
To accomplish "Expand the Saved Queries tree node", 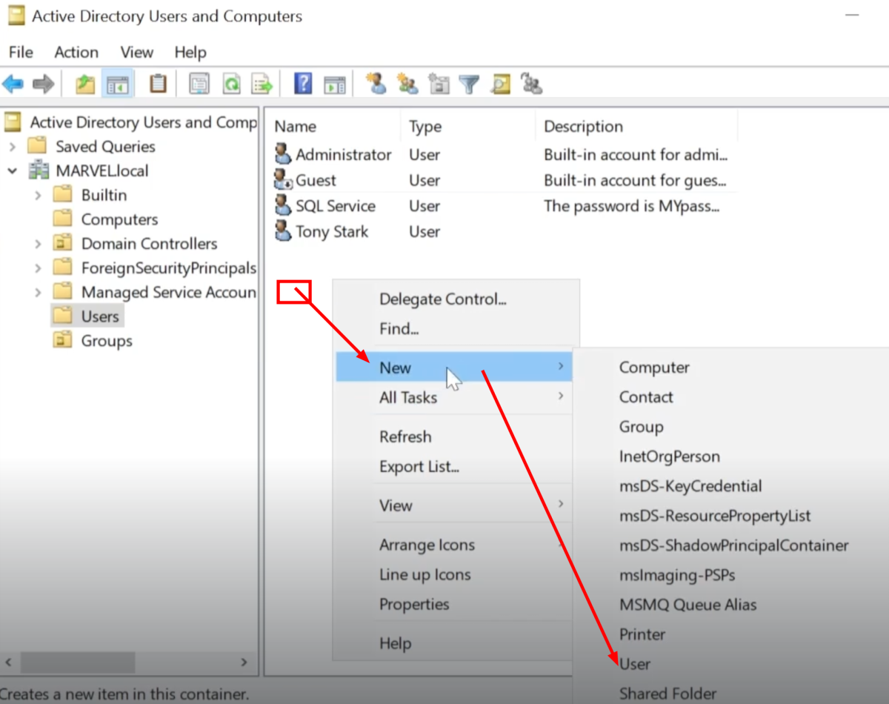I will tap(13, 147).
